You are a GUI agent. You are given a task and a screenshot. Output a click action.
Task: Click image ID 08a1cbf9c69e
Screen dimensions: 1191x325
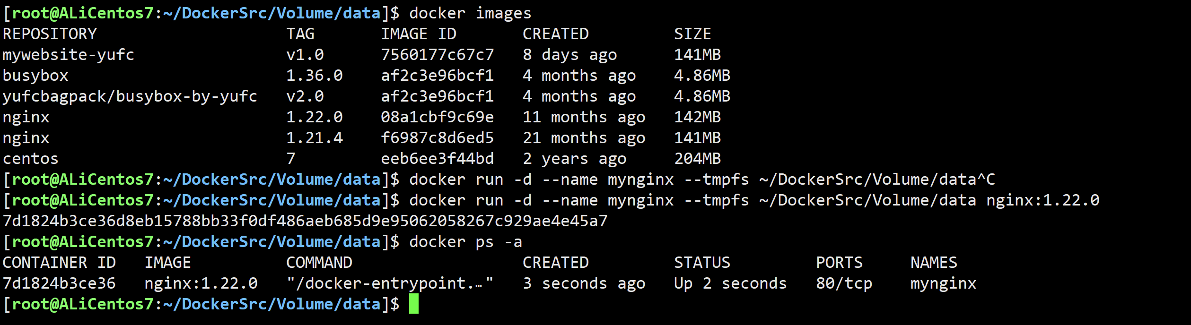point(437,117)
